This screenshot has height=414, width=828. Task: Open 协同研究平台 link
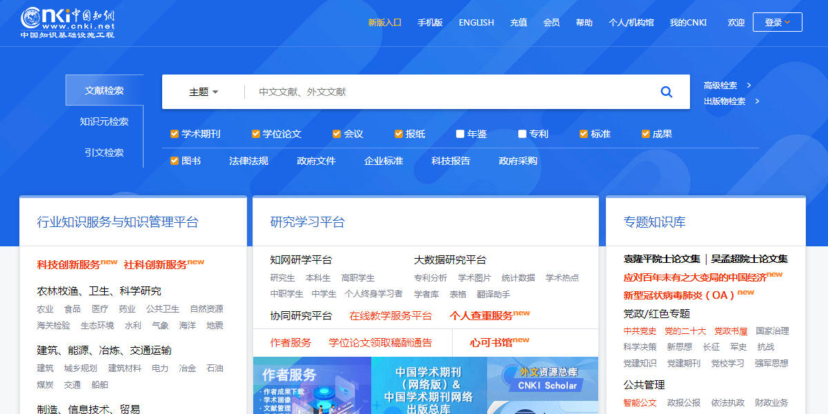coord(301,316)
